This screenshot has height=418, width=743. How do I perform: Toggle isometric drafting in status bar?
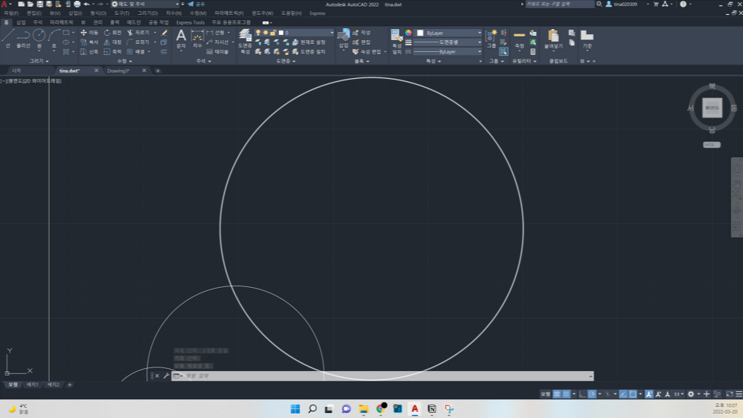click(608, 394)
